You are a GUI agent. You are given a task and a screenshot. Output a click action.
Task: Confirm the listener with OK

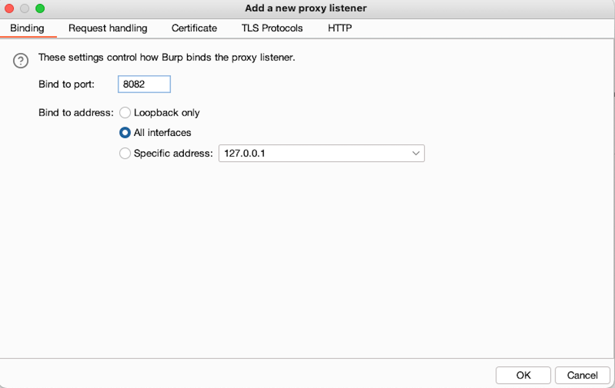523,375
